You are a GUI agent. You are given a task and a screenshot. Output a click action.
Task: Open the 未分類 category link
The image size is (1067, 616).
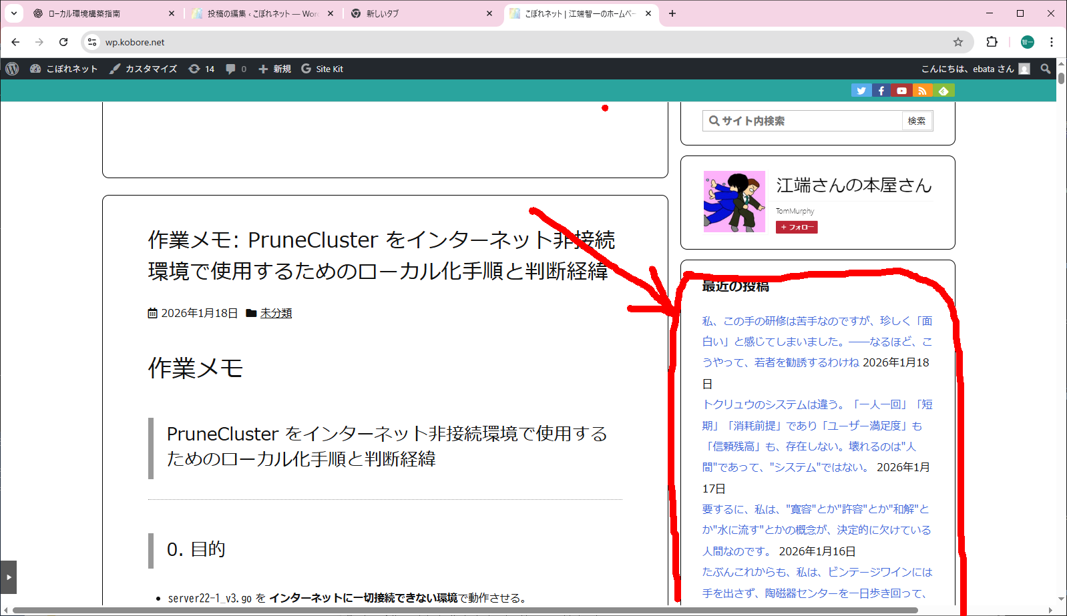276,313
